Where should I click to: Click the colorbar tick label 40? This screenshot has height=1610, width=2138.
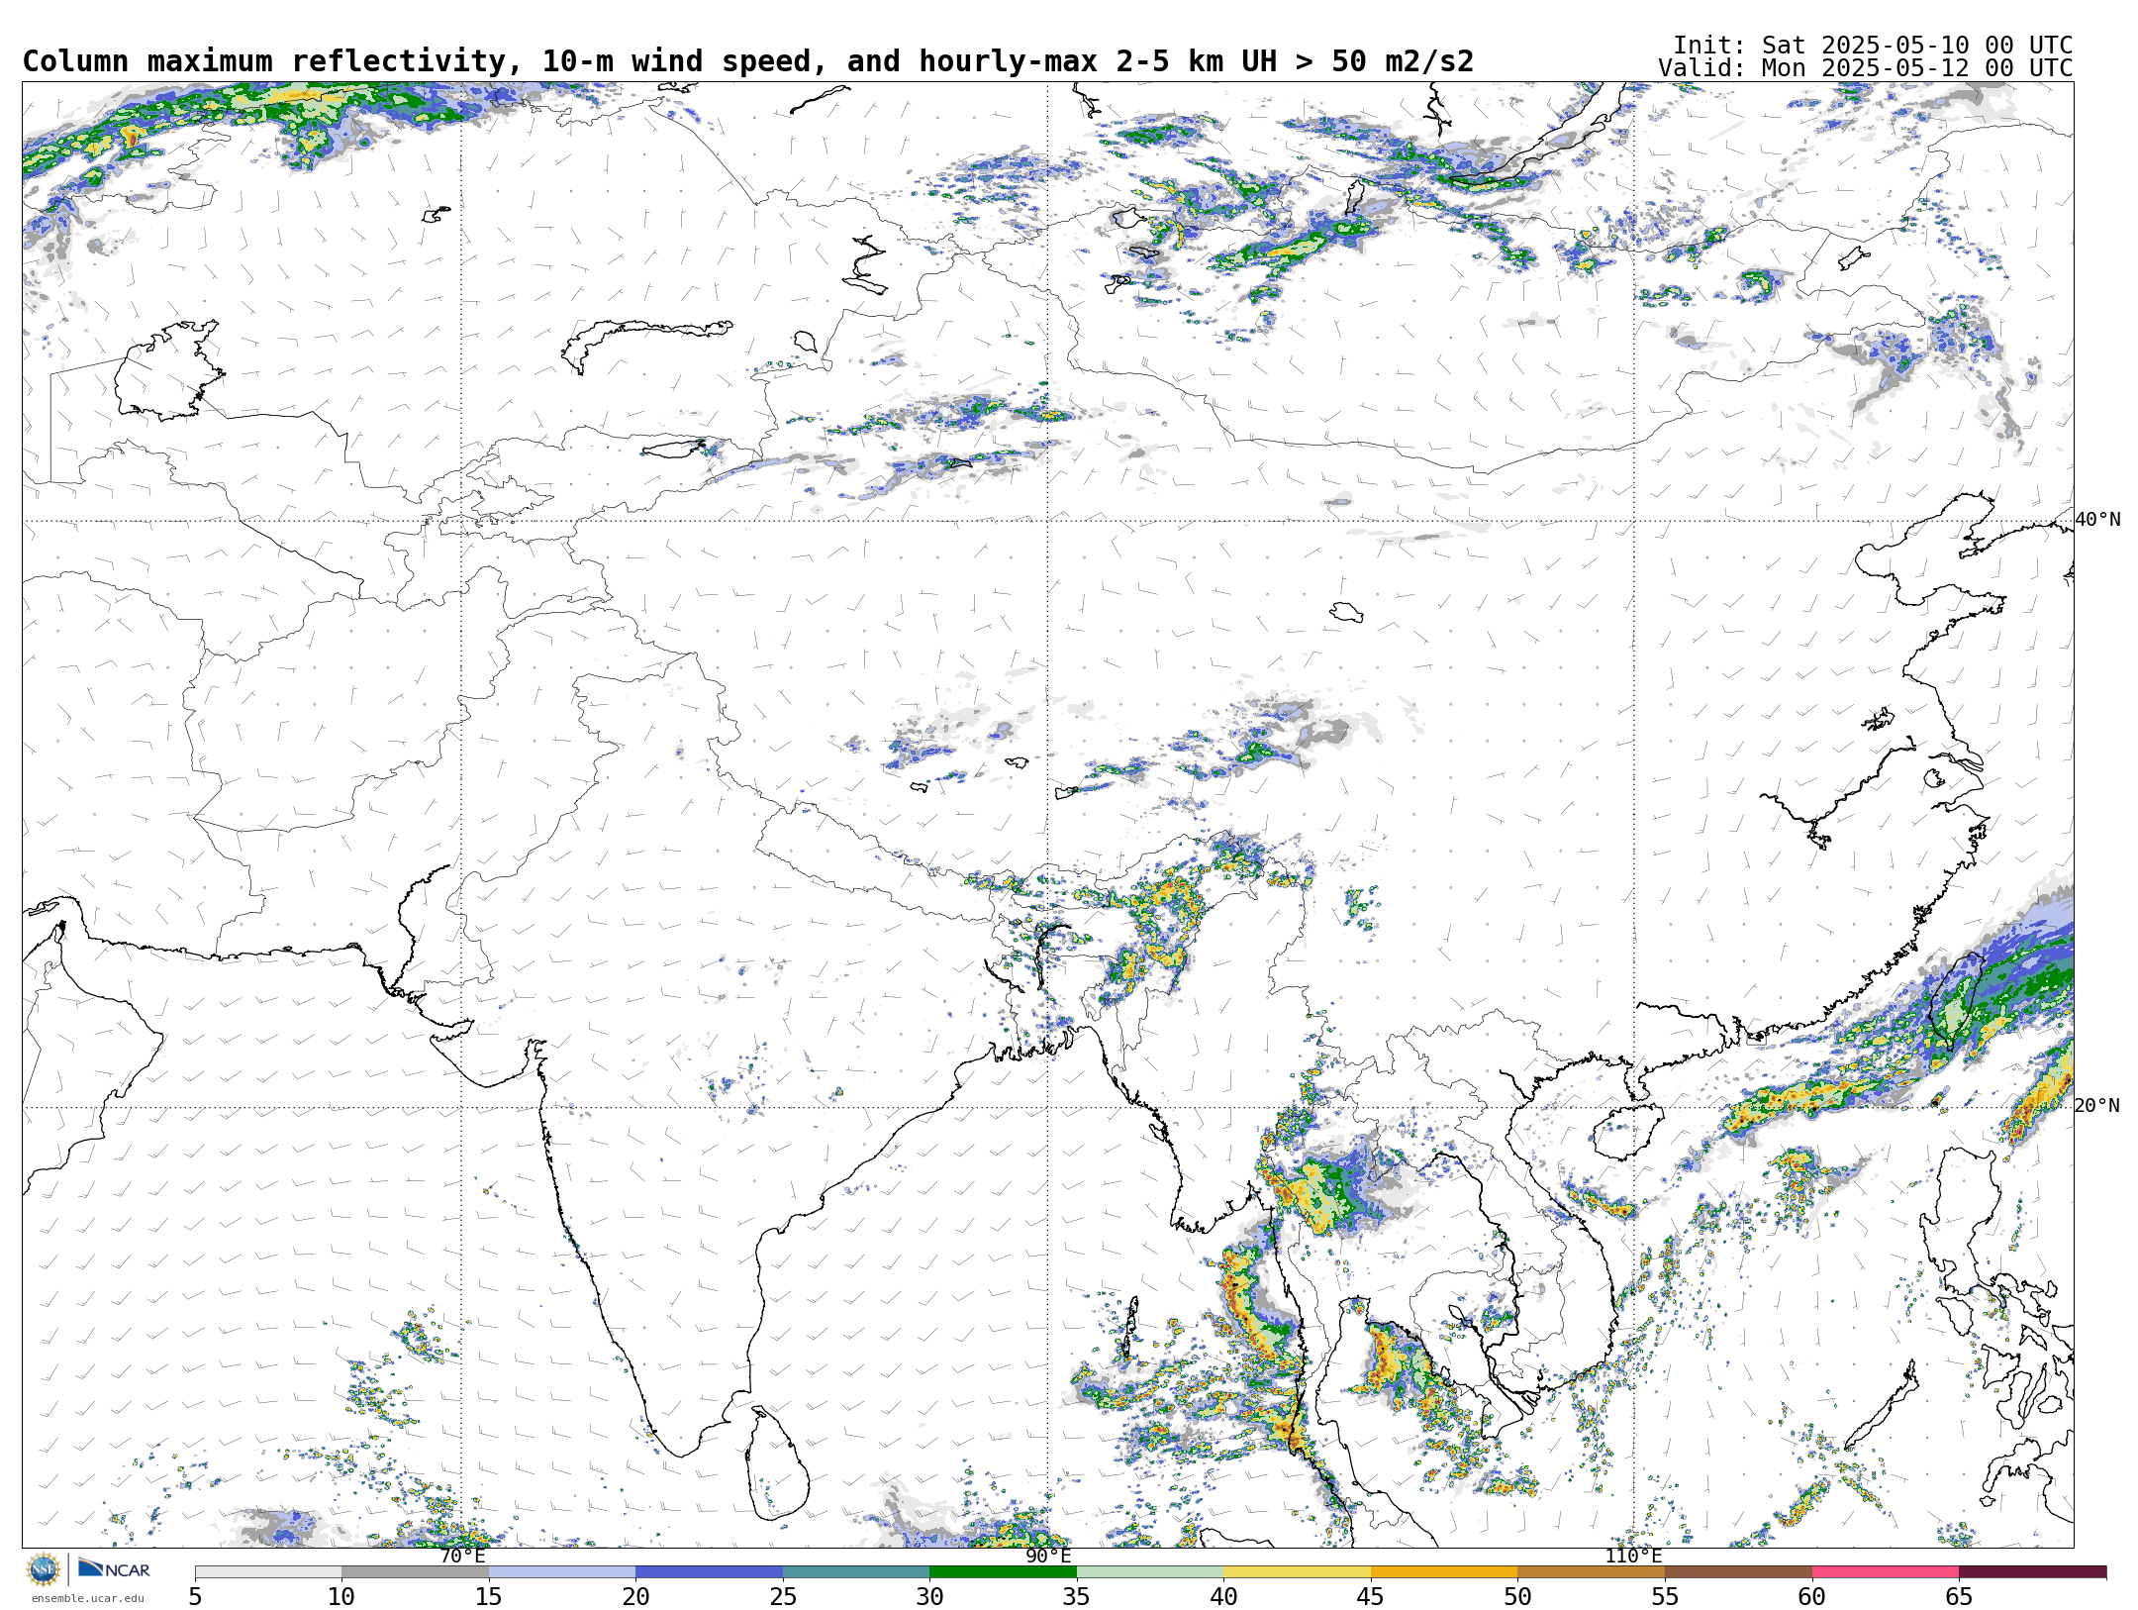(x=1223, y=1597)
